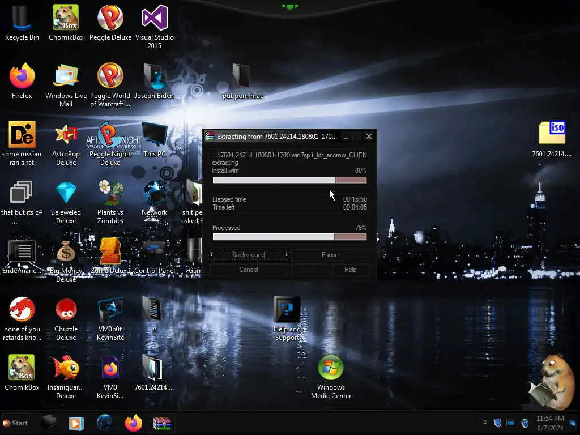Click the 'put porn hrae' folder icon
580x435 pixels.
tap(242, 81)
